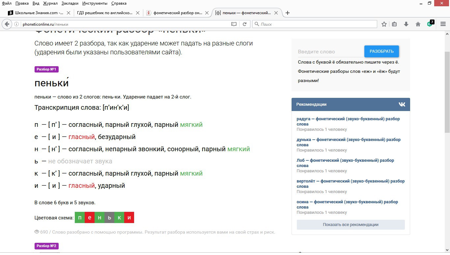Click green Н square in color scheme
Viewport: 450px width, 255px height.
[x=99, y=217]
